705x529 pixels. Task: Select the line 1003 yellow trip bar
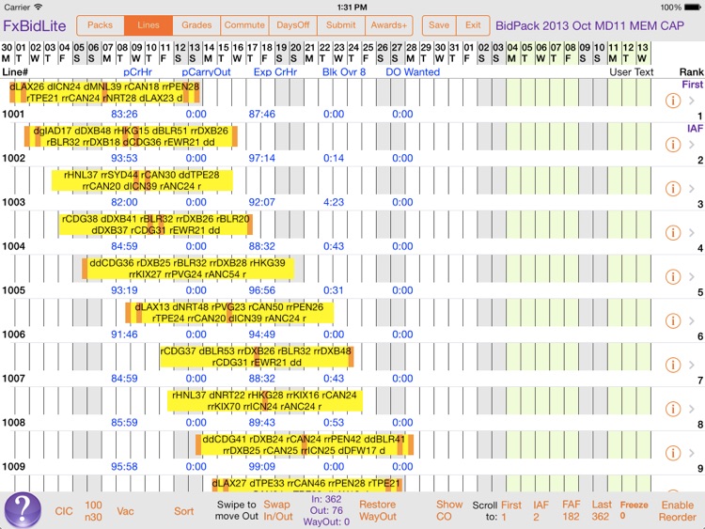point(142,180)
